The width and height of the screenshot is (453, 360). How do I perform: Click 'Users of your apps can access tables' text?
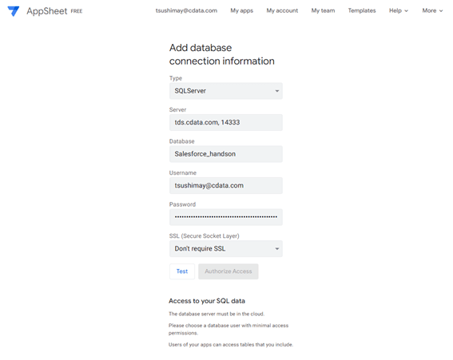[x=231, y=344]
